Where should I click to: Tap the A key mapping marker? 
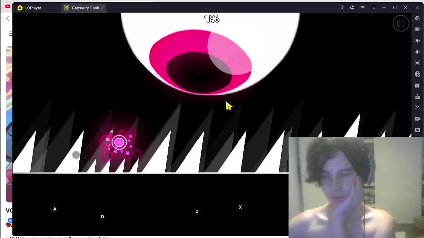pos(55,209)
